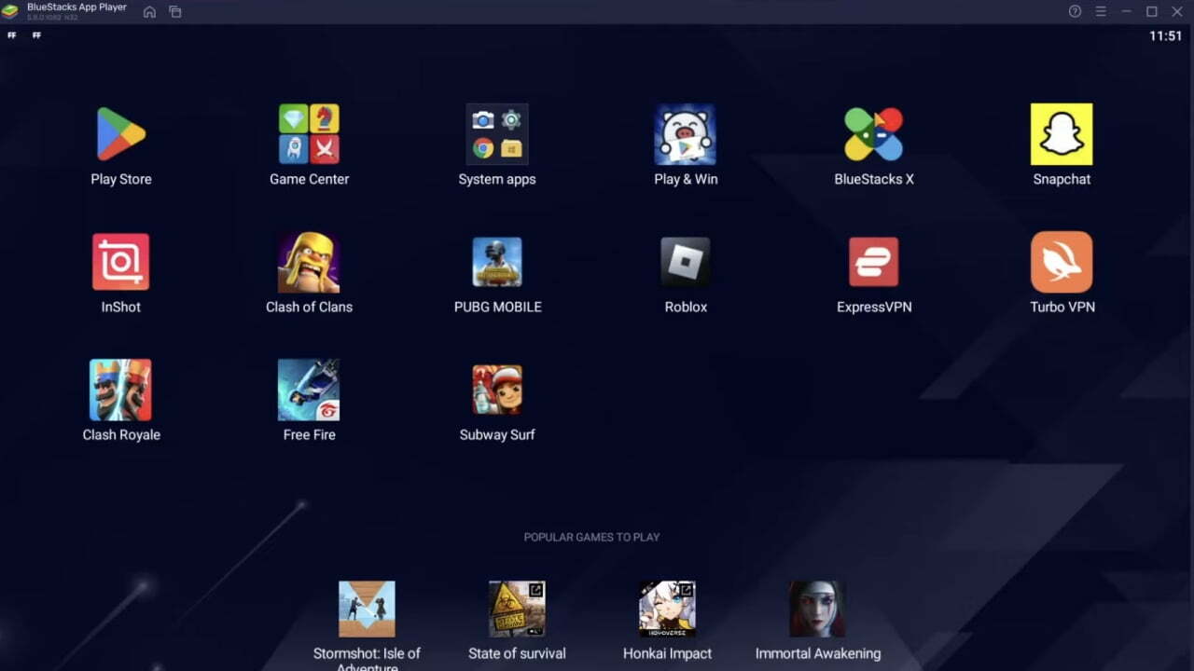The height and width of the screenshot is (671, 1194).
Task: Open Snapchat app
Action: point(1062,134)
